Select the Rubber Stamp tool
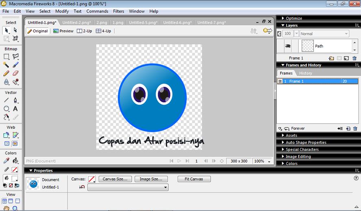This screenshot has height=211, width=361. 15,82
